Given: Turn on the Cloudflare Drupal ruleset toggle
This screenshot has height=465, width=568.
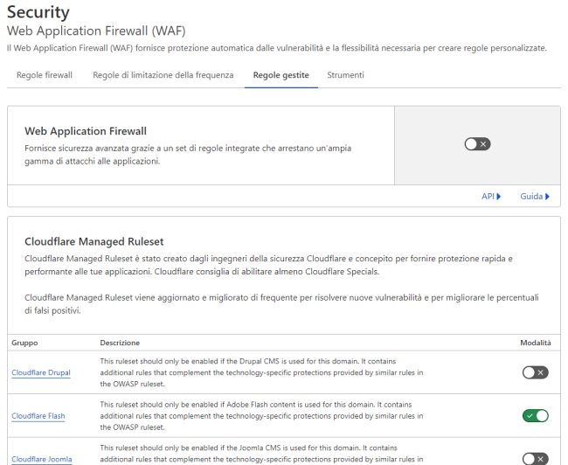Looking at the screenshot, I should [x=536, y=372].
